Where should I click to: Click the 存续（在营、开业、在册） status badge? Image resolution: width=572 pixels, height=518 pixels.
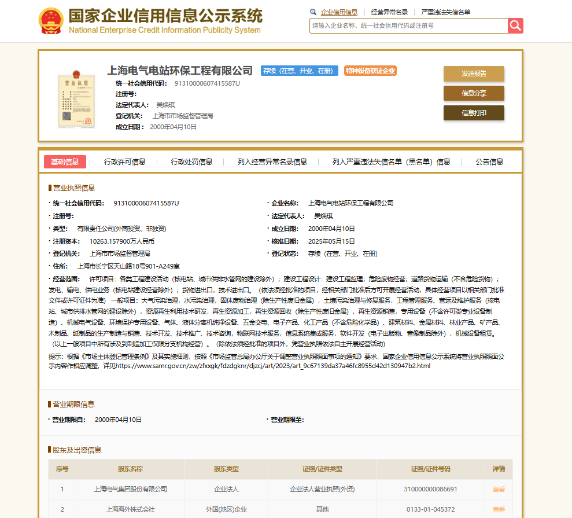[300, 71]
